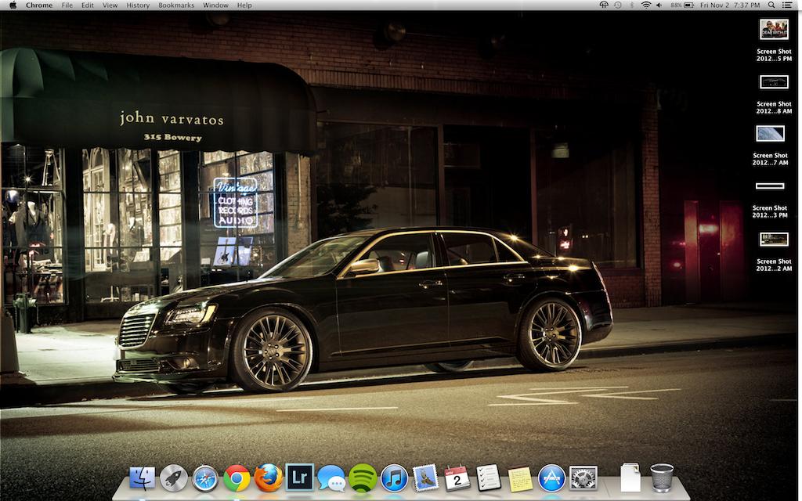Open System Preferences gear icon

(583, 478)
